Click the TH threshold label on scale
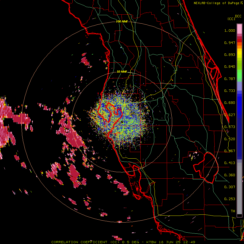 [233, 211]
